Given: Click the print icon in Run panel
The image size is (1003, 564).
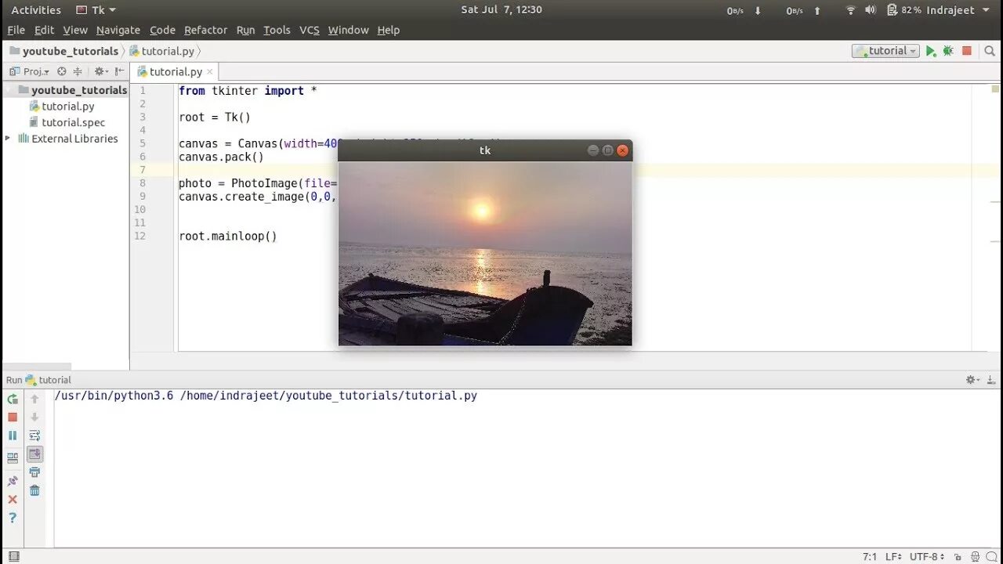Looking at the screenshot, I should pyautogui.click(x=34, y=472).
